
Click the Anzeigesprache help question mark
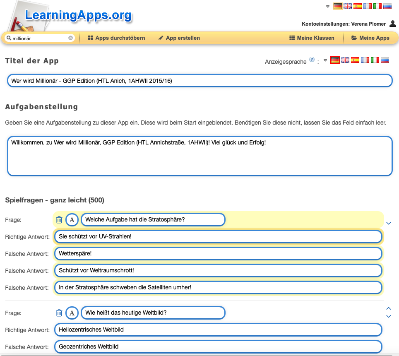point(312,60)
